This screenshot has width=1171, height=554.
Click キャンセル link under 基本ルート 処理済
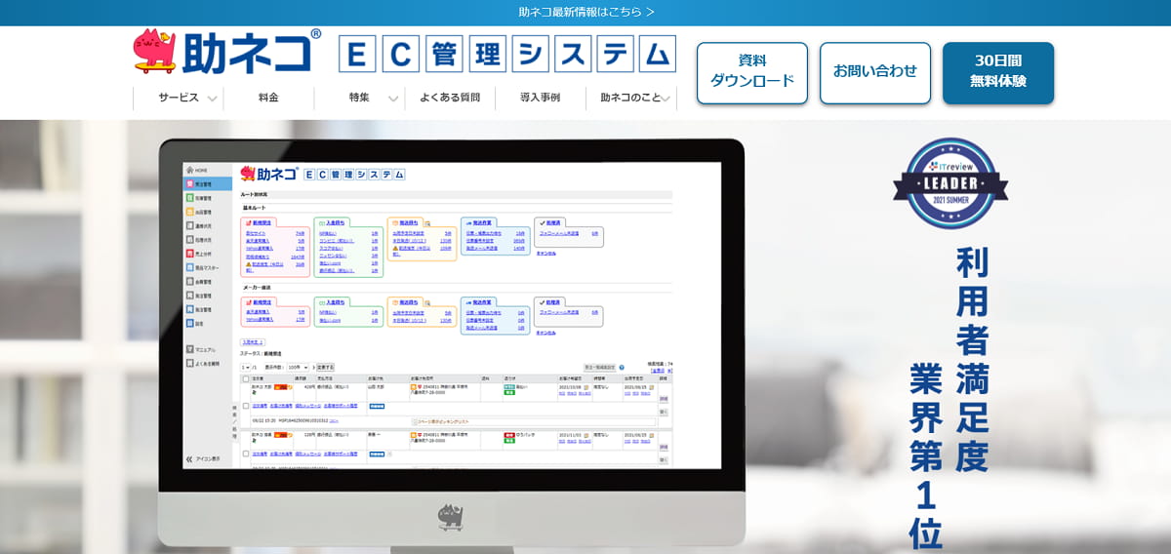pos(545,253)
